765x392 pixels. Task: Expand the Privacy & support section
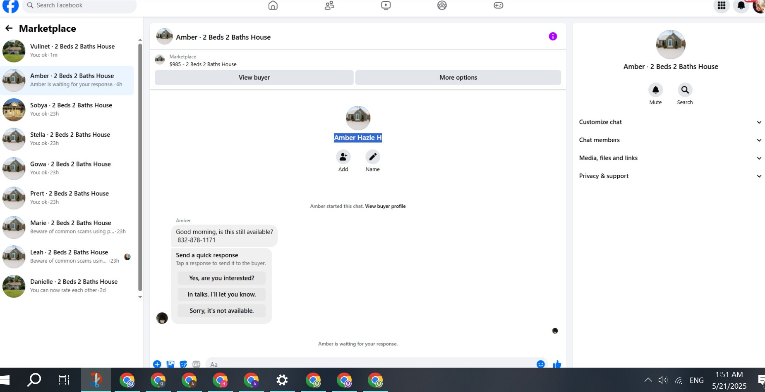670,176
